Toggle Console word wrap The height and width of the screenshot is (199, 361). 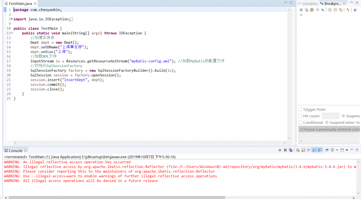[309, 150]
